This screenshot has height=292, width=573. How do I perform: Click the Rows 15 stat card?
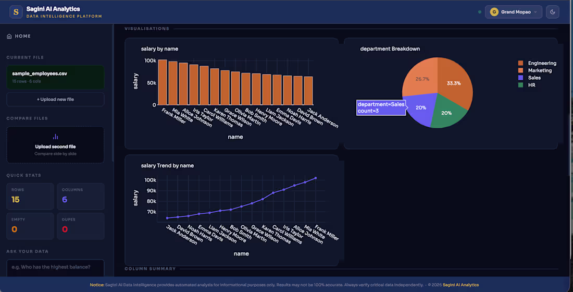30,196
